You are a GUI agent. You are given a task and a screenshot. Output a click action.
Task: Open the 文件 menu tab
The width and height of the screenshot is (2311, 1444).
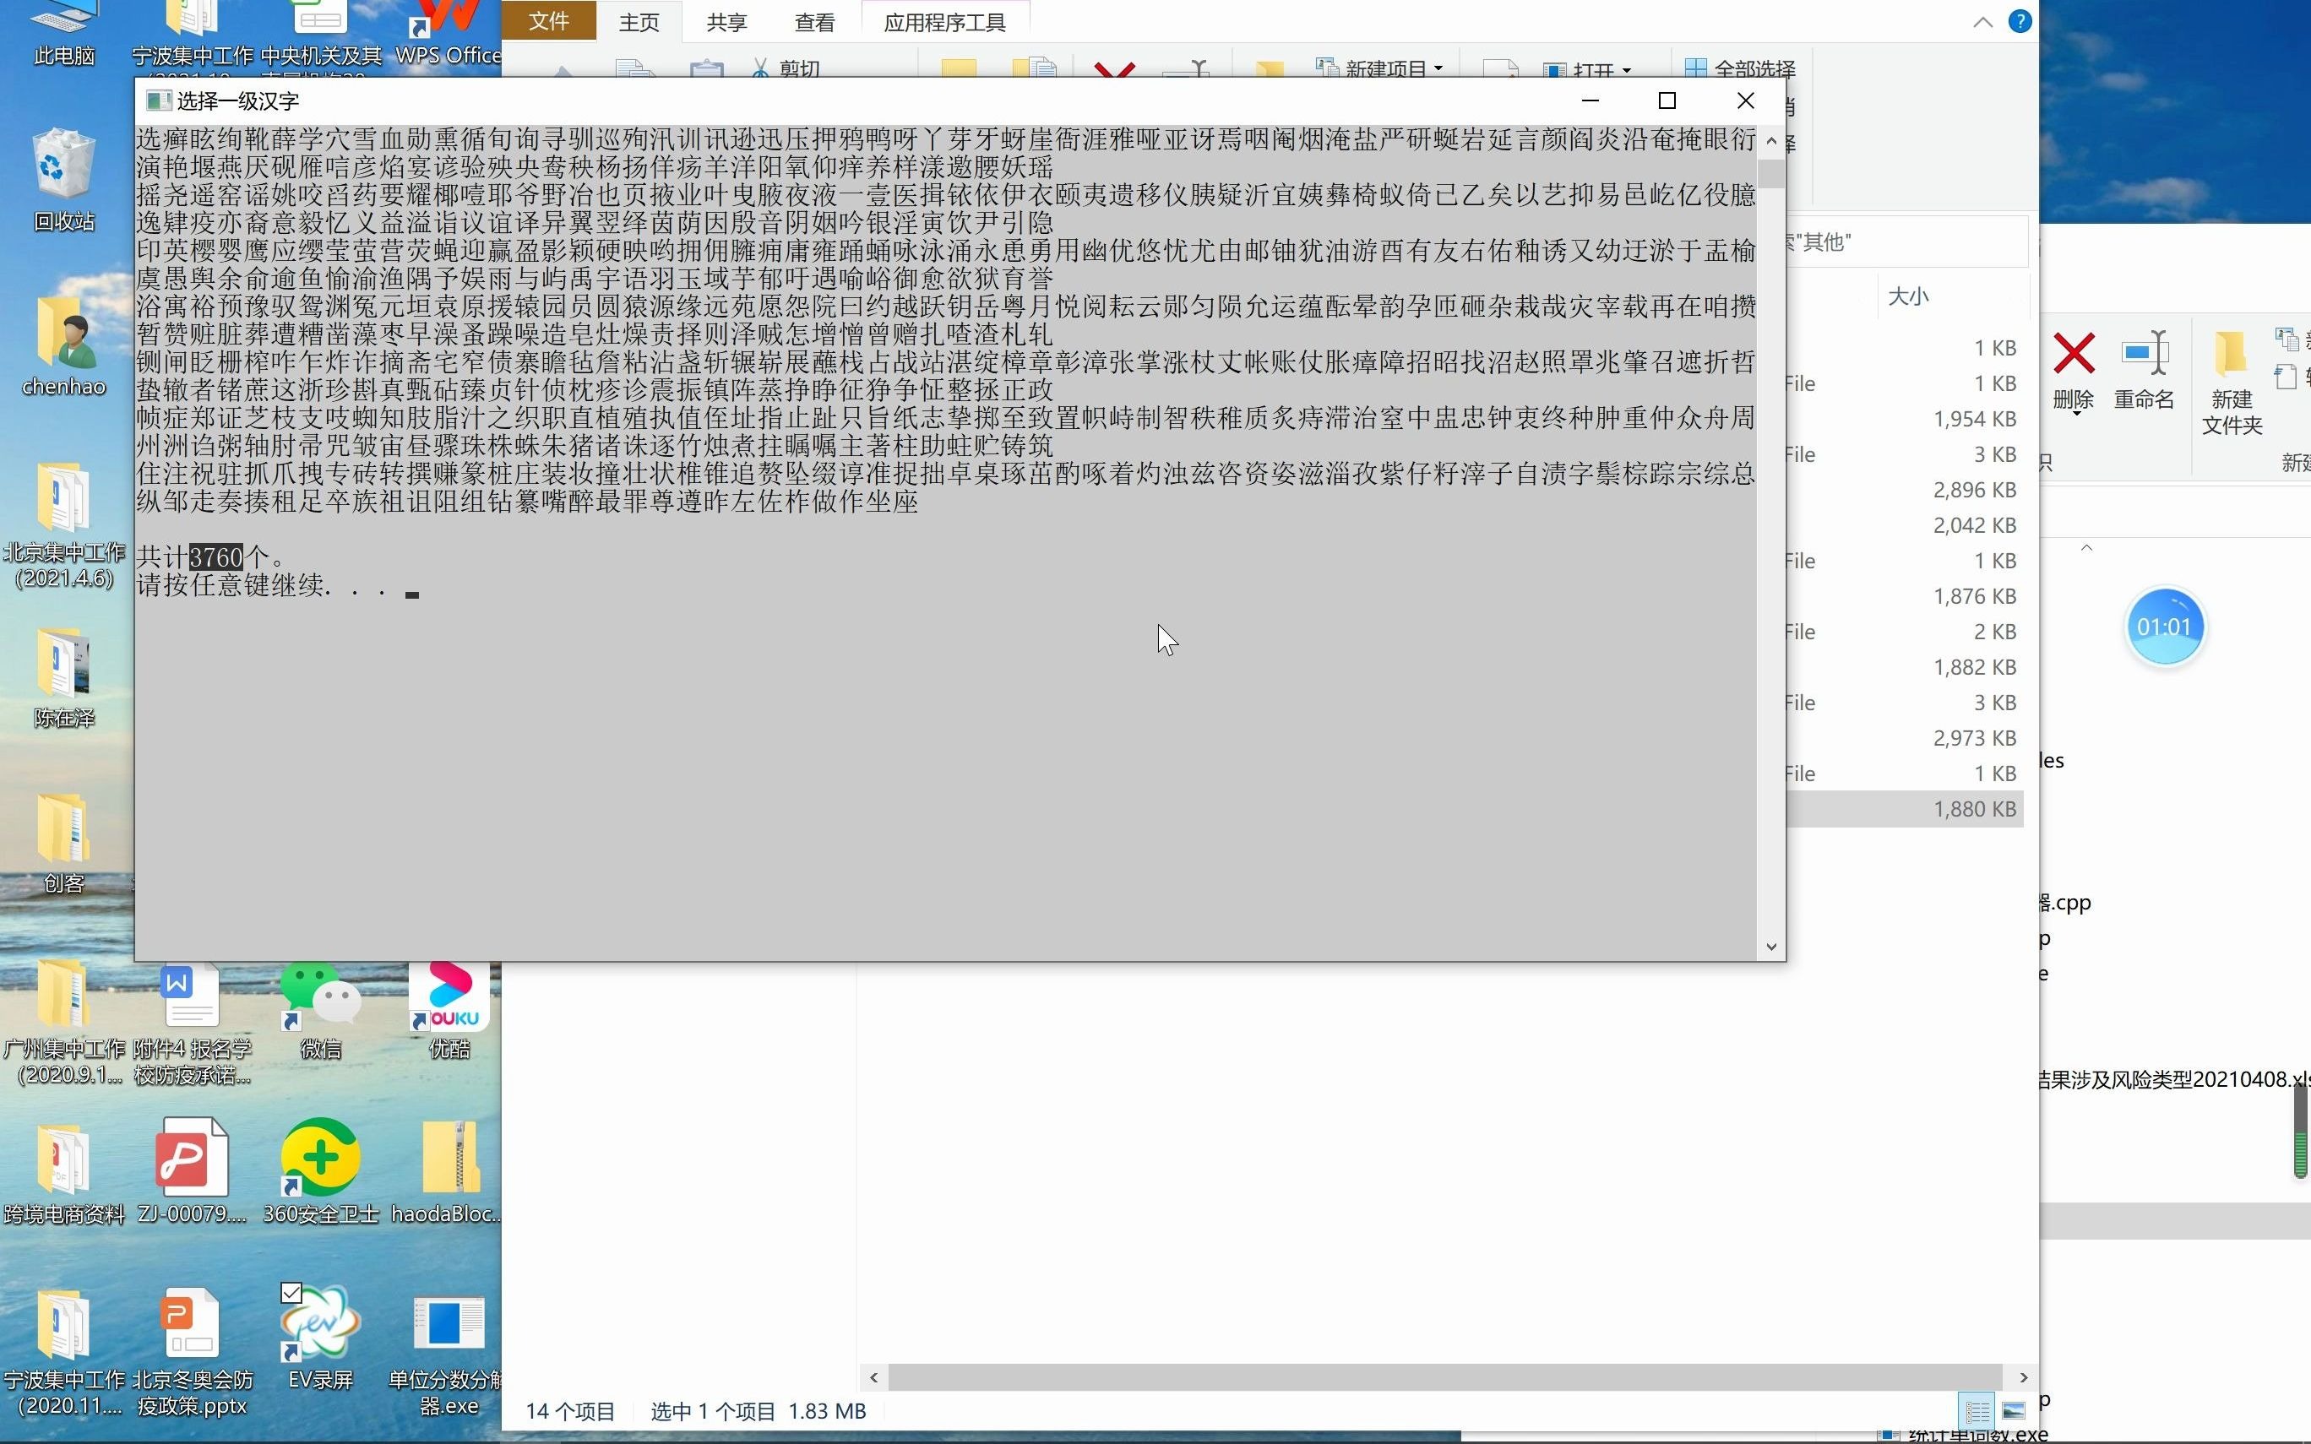(549, 21)
